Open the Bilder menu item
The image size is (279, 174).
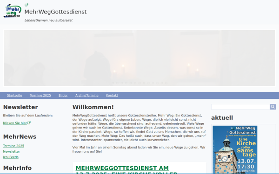click(x=63, y=95)
